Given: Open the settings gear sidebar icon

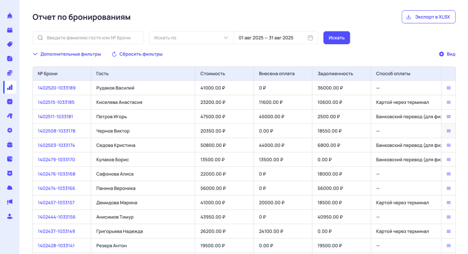Looking at the screenshot, I should 10,130.
